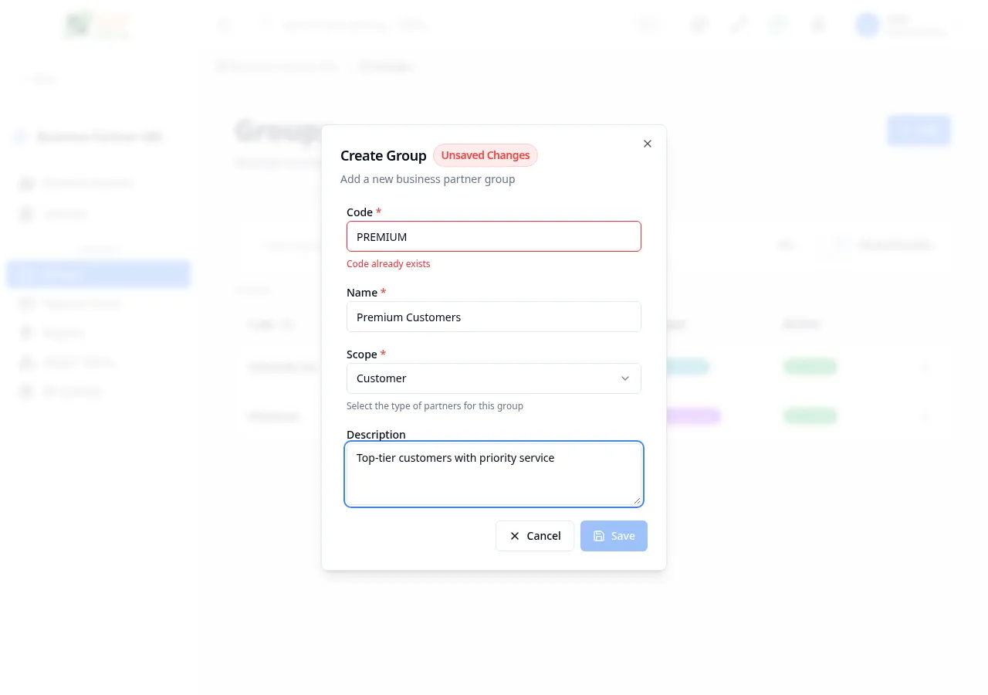Open the Scope dropdown
988x695 pixels.
tap(494, 378)
